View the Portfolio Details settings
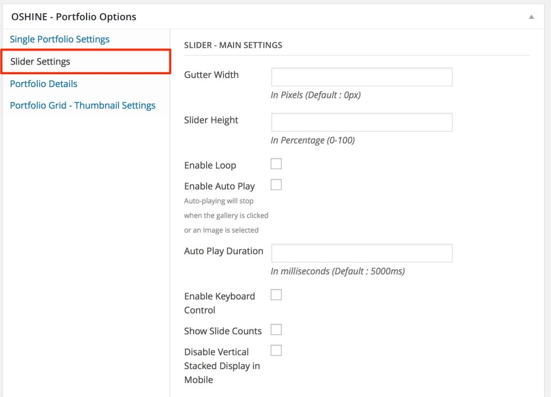The image size is (551, 397). click(43, 83)
